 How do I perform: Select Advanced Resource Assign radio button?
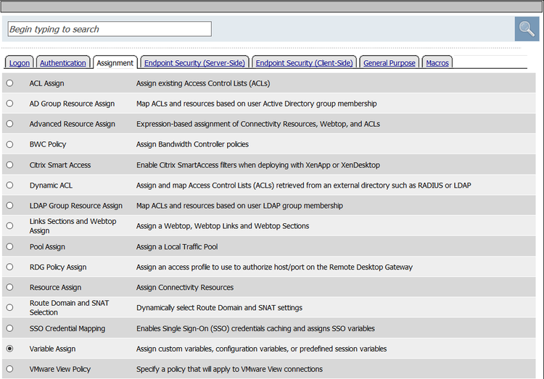click(x=9, y=124)
